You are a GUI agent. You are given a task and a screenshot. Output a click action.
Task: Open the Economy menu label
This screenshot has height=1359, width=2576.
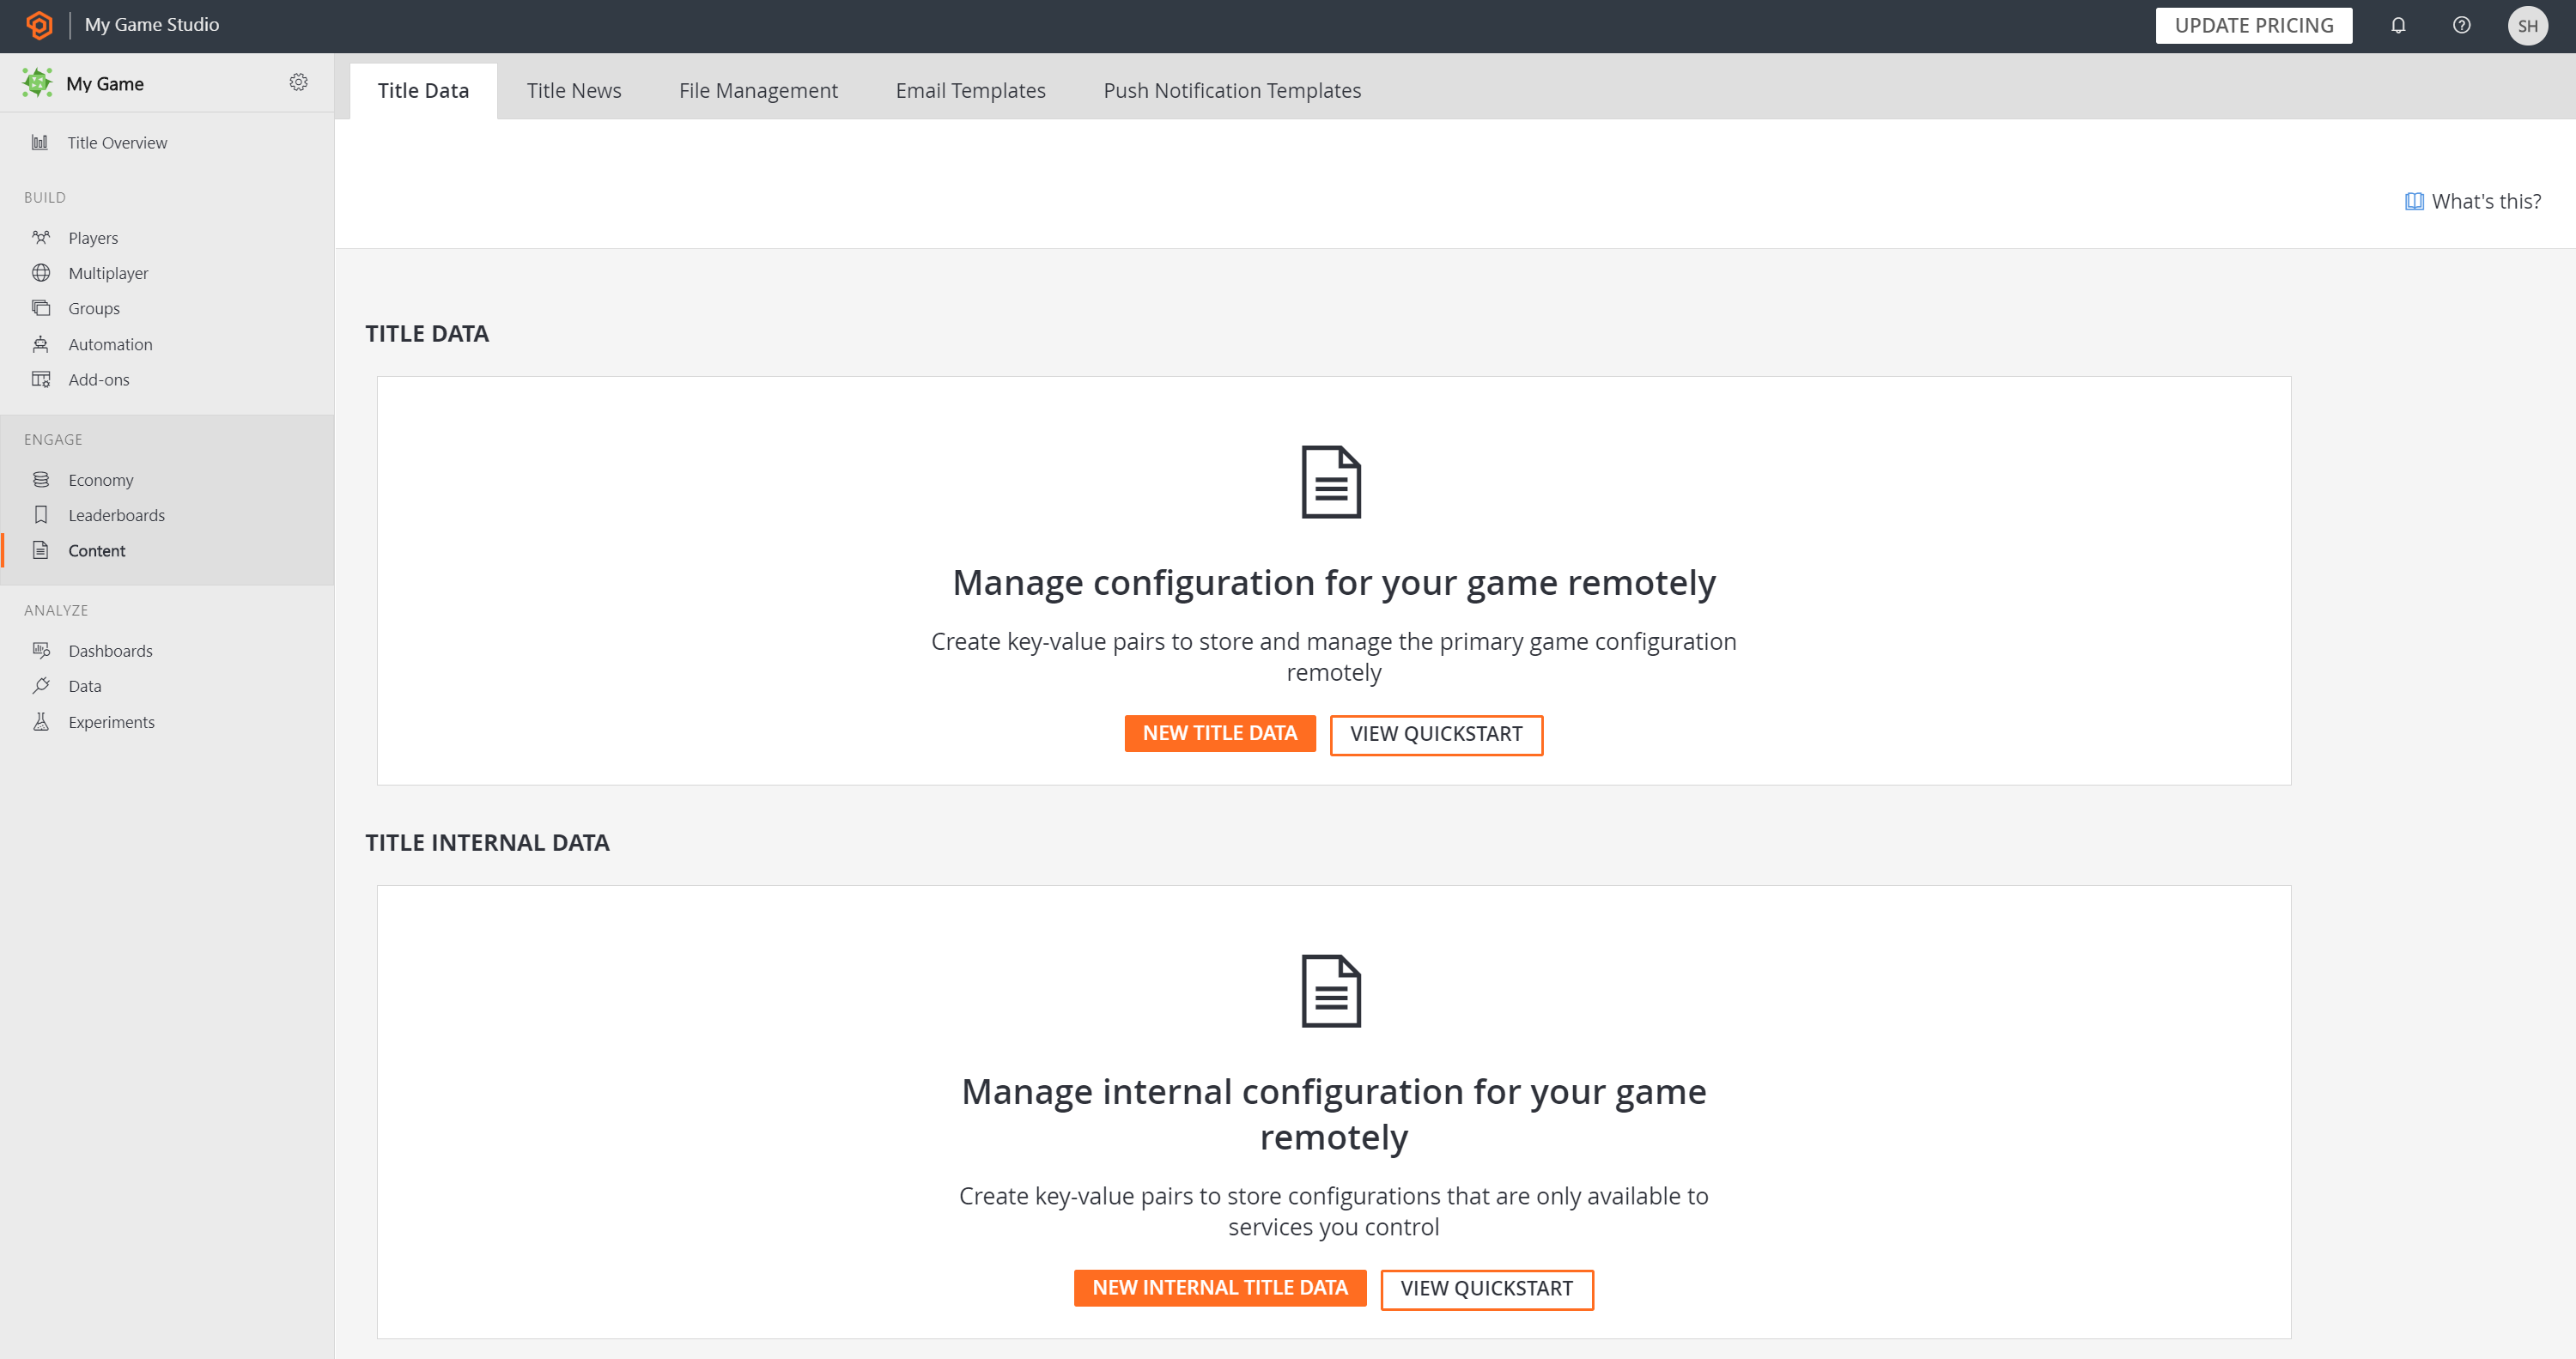101,480
